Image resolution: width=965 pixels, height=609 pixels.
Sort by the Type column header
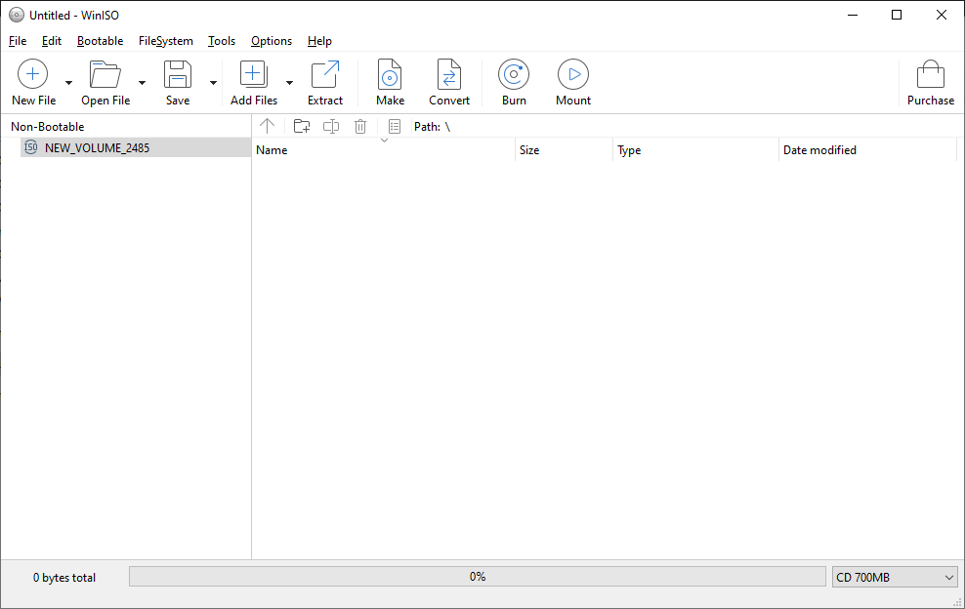696,150
